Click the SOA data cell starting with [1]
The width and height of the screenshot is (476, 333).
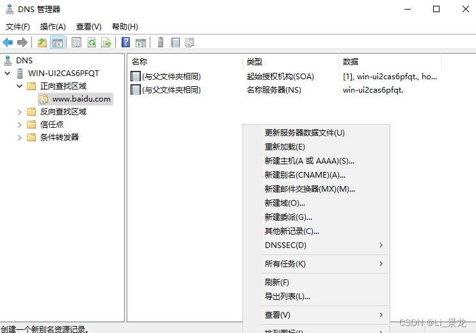[390, 77]
